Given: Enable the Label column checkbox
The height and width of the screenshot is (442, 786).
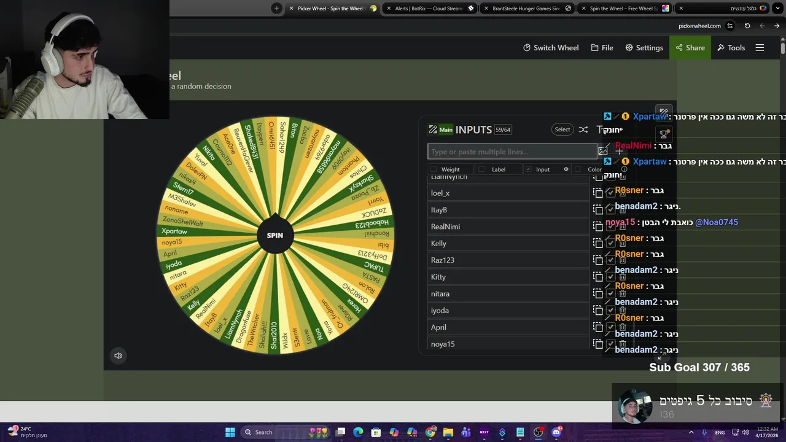Looking at the screenshot, I should 481,169.
